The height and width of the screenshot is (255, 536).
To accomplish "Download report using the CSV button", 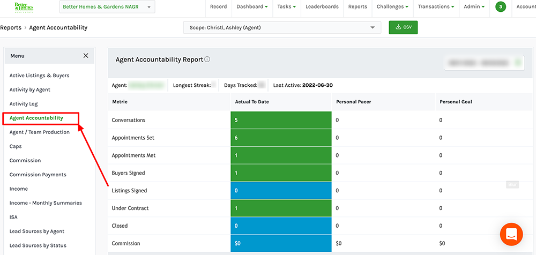I will (403, 27).
